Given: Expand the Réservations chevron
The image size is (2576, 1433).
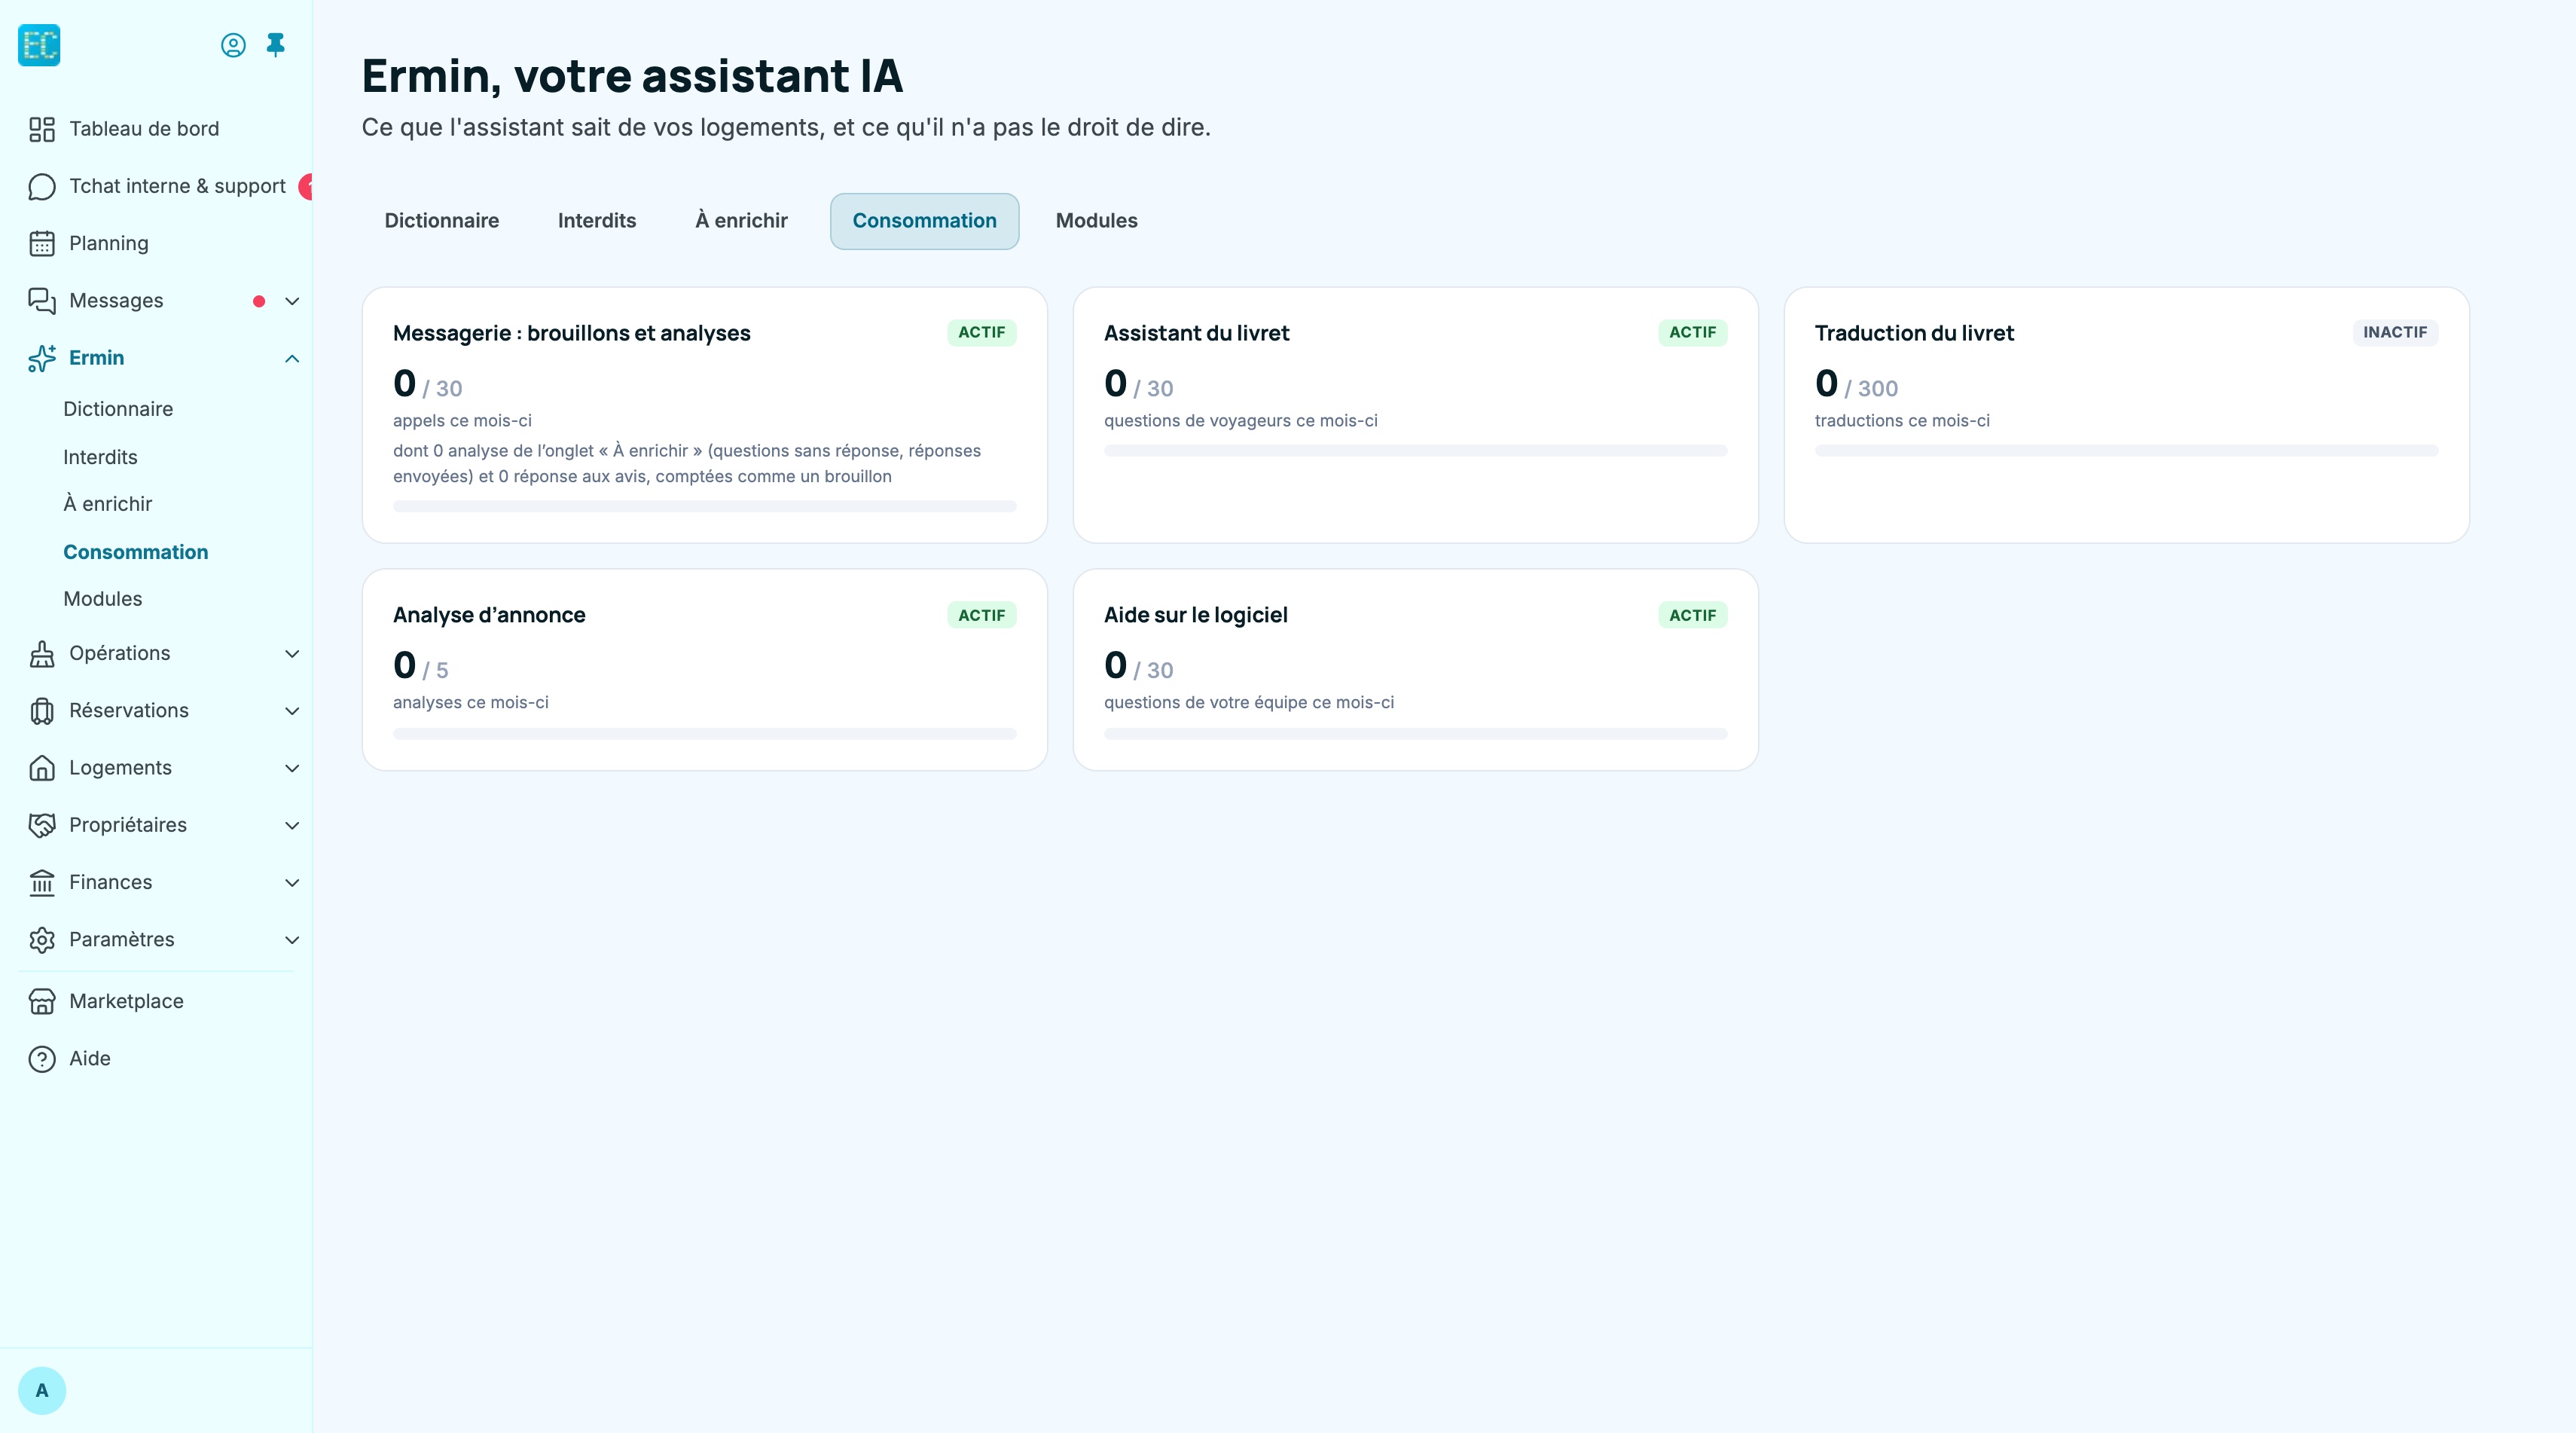Looking at the screenshot, I should [x=292, y=711].
